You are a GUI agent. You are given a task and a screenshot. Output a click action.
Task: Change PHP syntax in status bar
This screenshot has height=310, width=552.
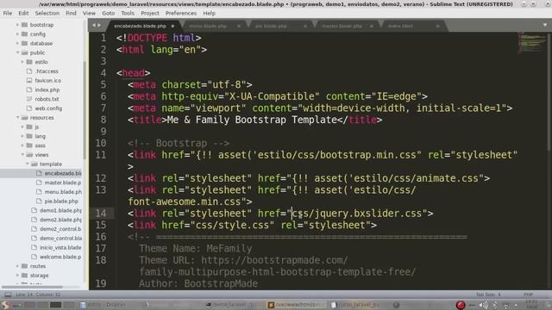(x=528, y=294)
